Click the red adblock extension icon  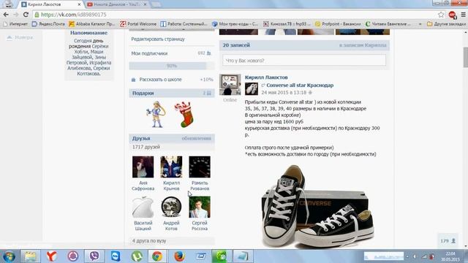[x=452, y=15]
